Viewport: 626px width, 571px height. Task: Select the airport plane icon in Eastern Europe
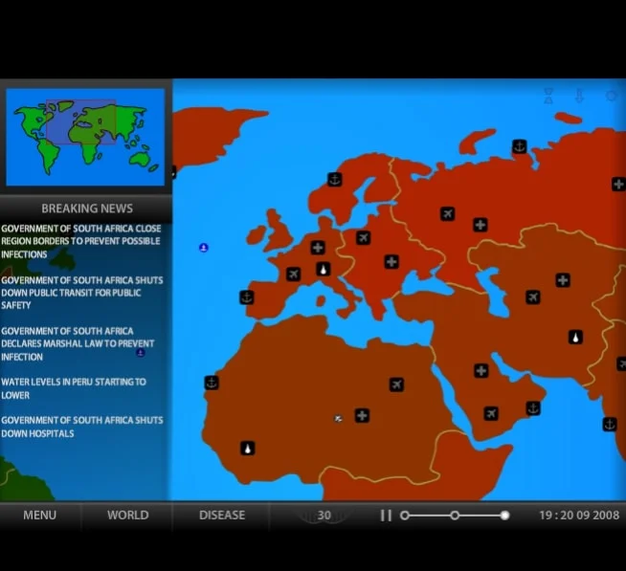pyautogui.click(x=364, y=238)
